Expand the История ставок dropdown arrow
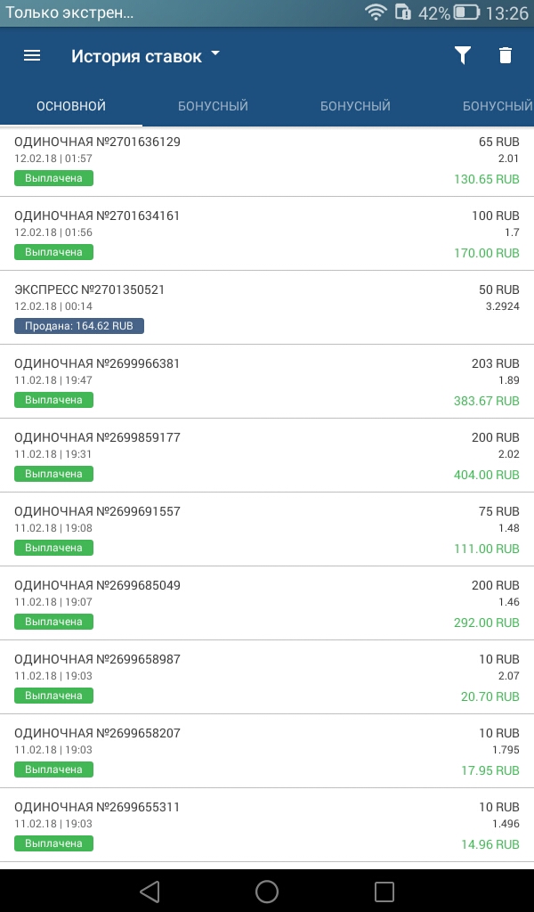Screen dimensions: 534x912 [x=215, y=54]
